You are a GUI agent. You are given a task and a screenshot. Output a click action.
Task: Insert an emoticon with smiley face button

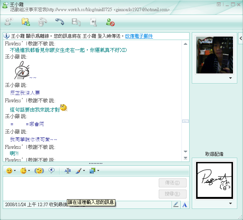pos(9,171)
